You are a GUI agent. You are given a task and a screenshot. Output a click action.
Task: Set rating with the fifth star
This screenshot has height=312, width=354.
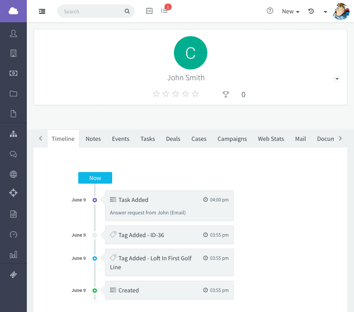(x=195, y=94)
